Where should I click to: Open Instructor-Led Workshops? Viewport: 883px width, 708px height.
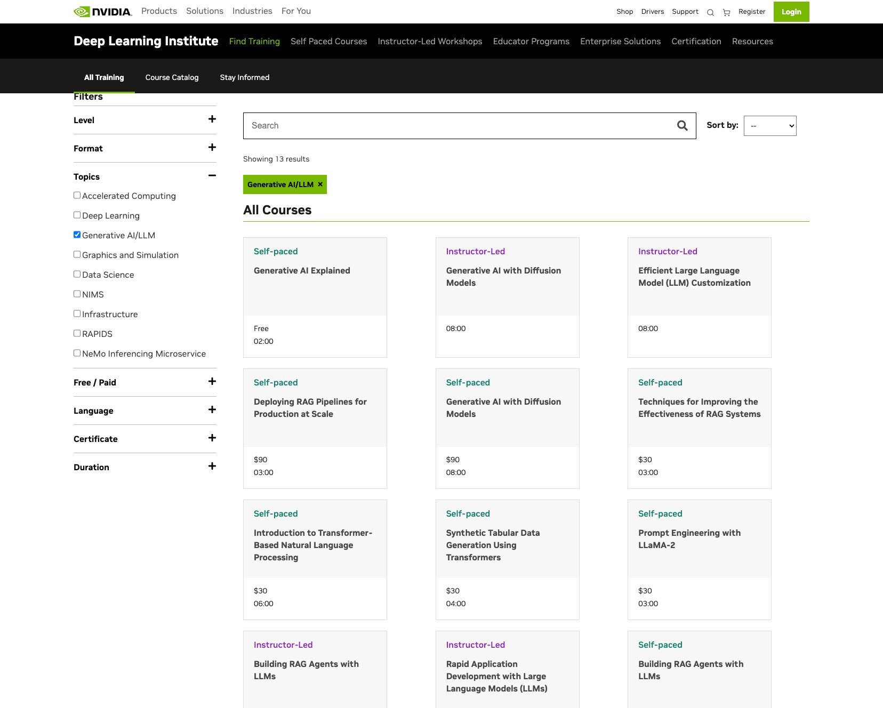[430, 41]
